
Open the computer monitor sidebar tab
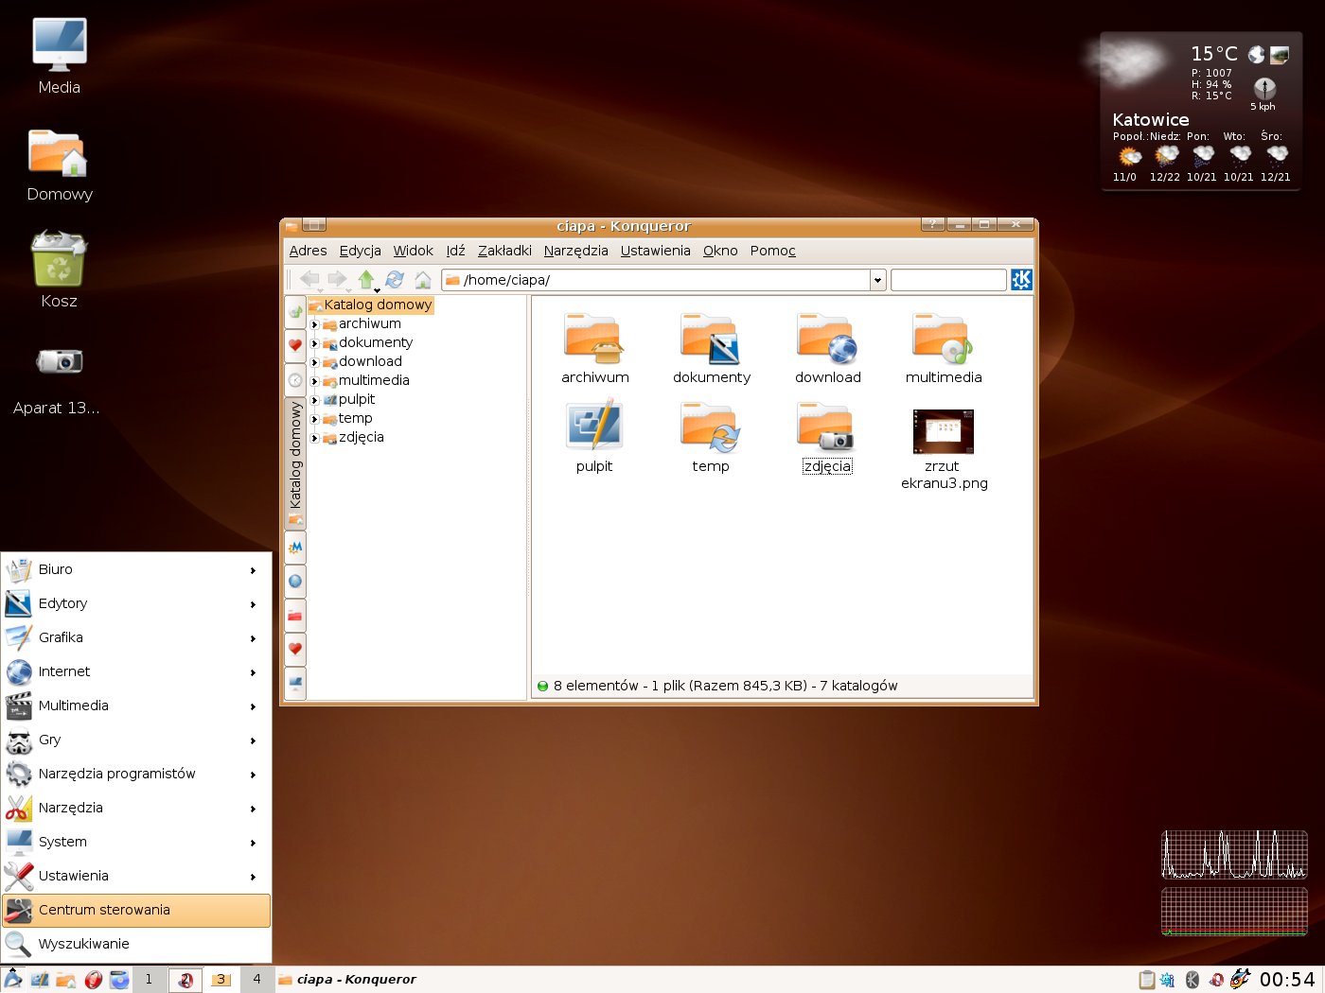(295, 683)
